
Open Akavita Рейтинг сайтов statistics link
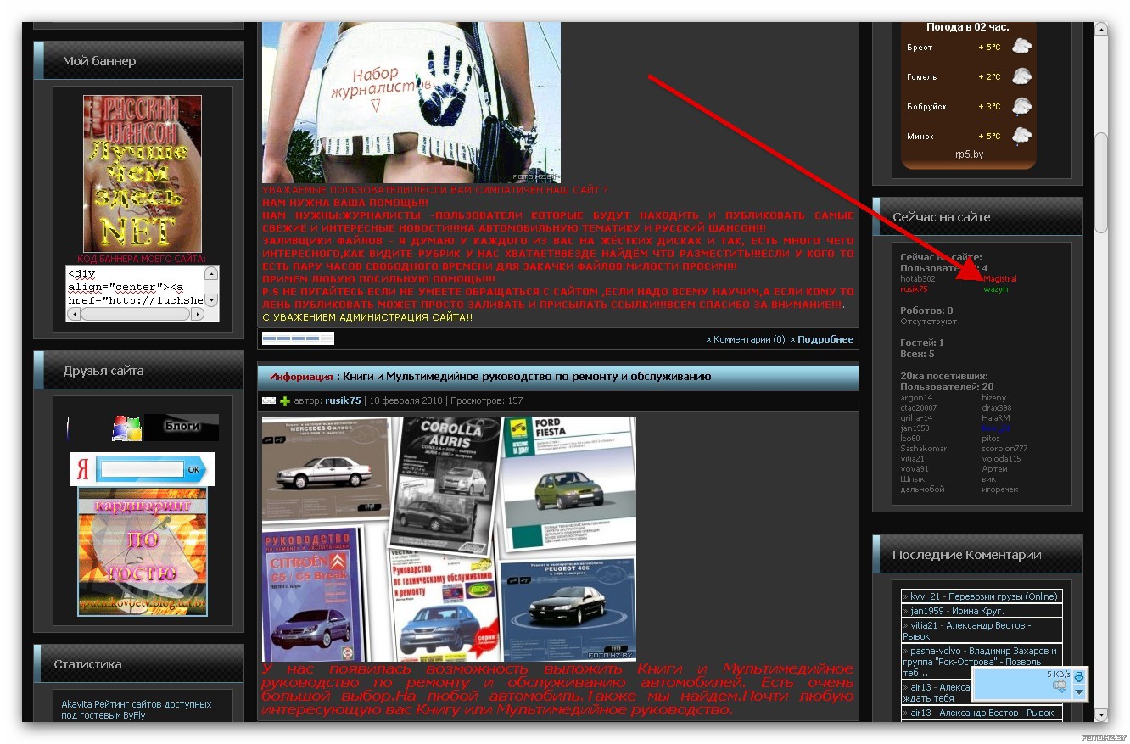coord(137,709)
